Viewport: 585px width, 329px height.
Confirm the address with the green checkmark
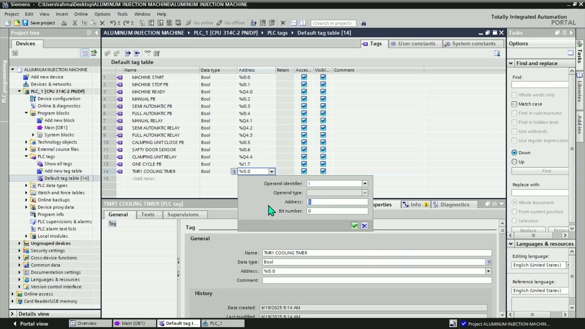[354, 226]
